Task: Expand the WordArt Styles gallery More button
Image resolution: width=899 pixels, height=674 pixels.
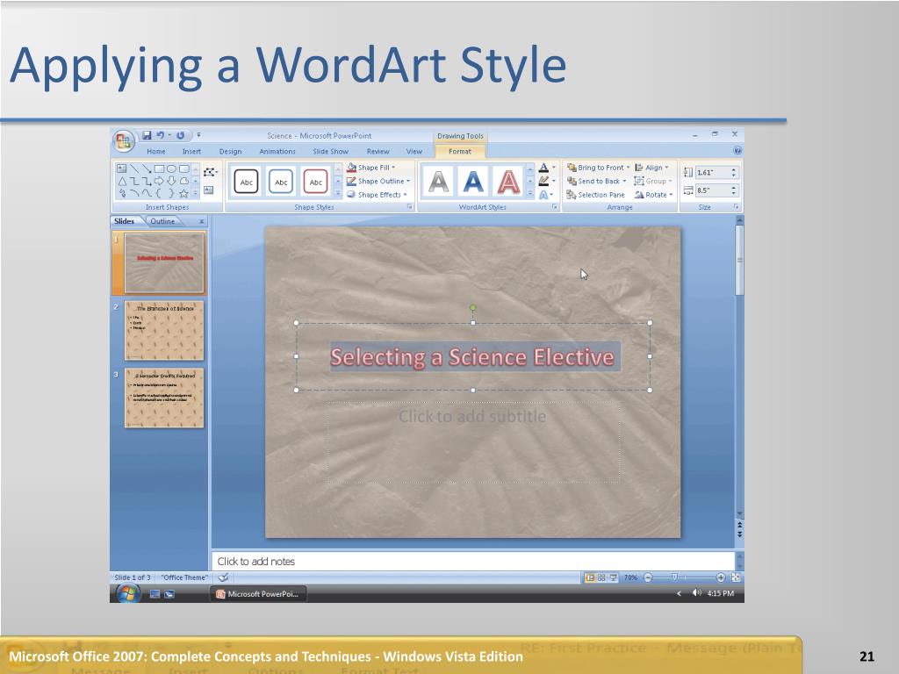Action: [x=530, y=195]
